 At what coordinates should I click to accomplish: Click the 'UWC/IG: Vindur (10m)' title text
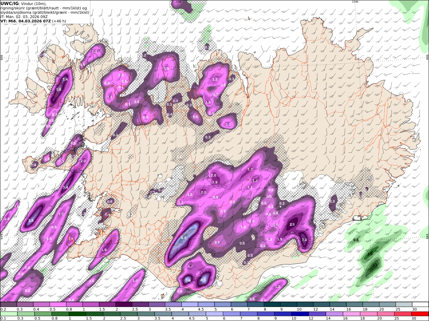coord(23,3)
